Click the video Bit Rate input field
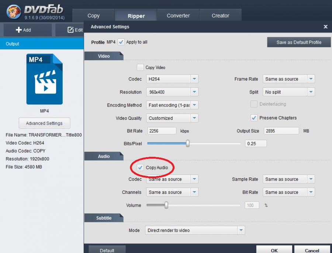This screenshot has width=332, height=253. click(x=162, y=131)
